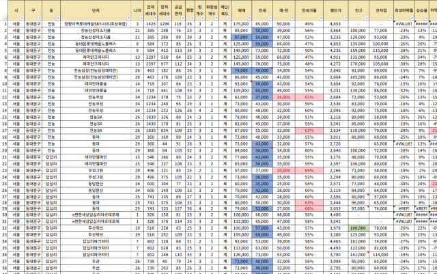
Task: Open the 단지 column filter dropdown
Action: (128, 18)
